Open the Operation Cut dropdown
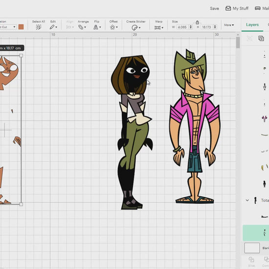The image size is (269, 269). click(x=8, y=27)
